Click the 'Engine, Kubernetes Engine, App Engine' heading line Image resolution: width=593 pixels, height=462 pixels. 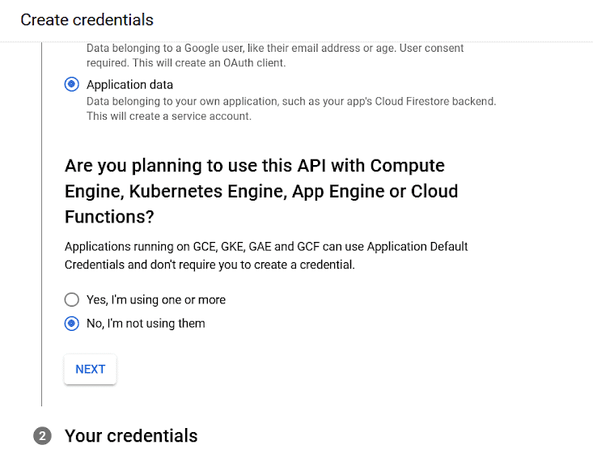(261, 192)
